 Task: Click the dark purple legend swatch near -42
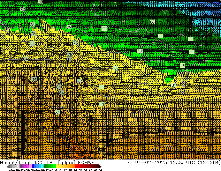21,166
